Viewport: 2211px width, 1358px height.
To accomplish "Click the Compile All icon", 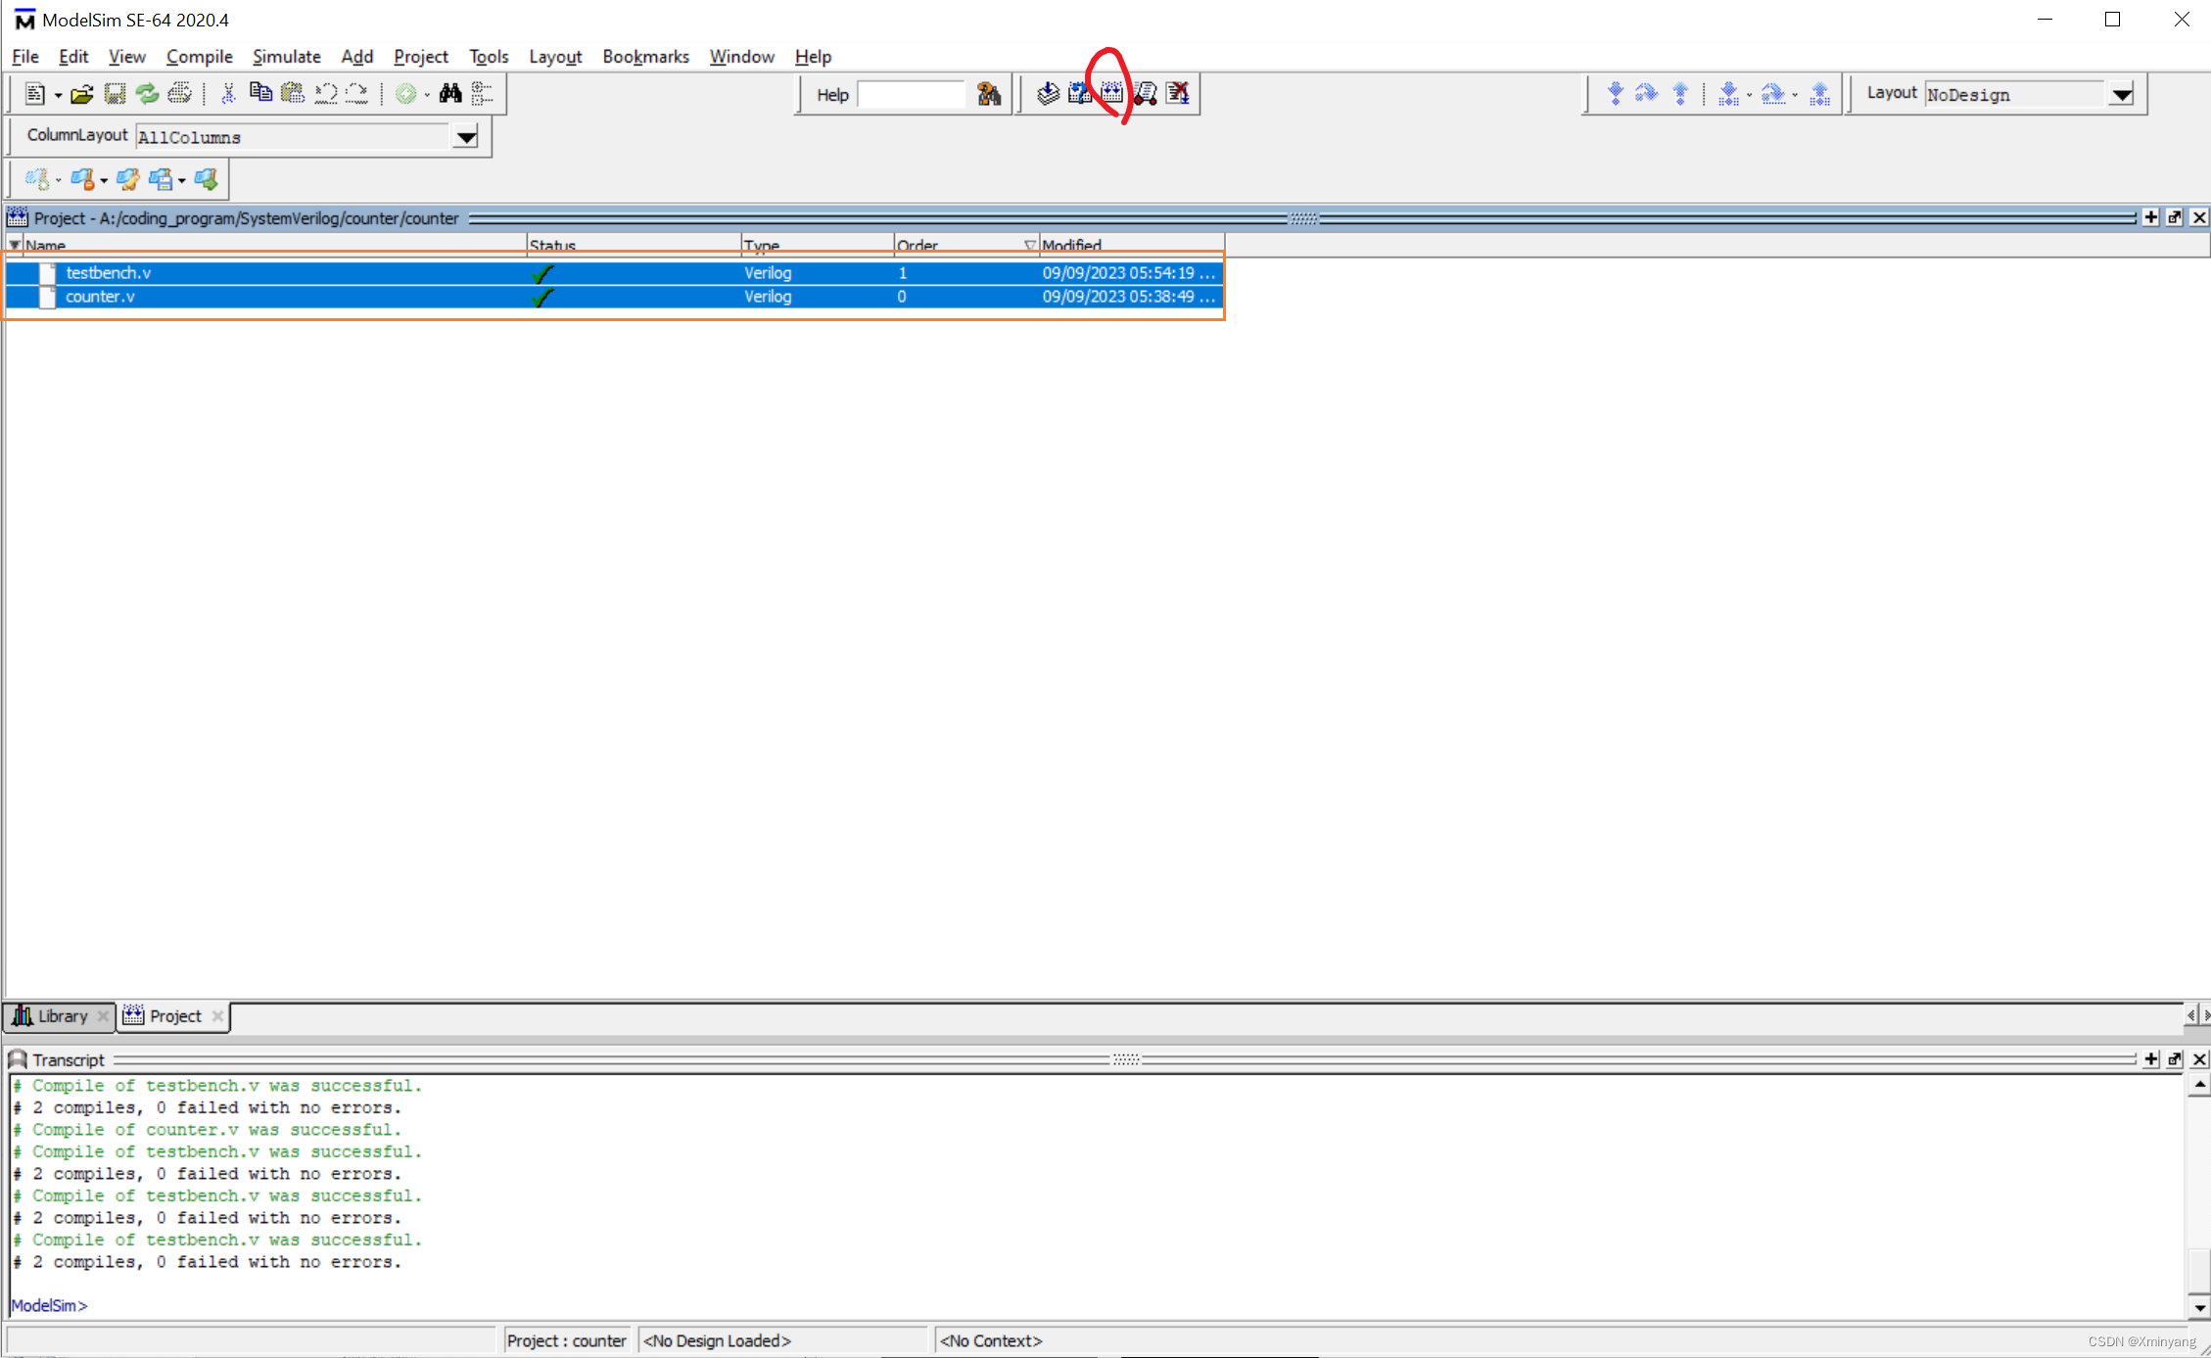I will click(1112, 93).
